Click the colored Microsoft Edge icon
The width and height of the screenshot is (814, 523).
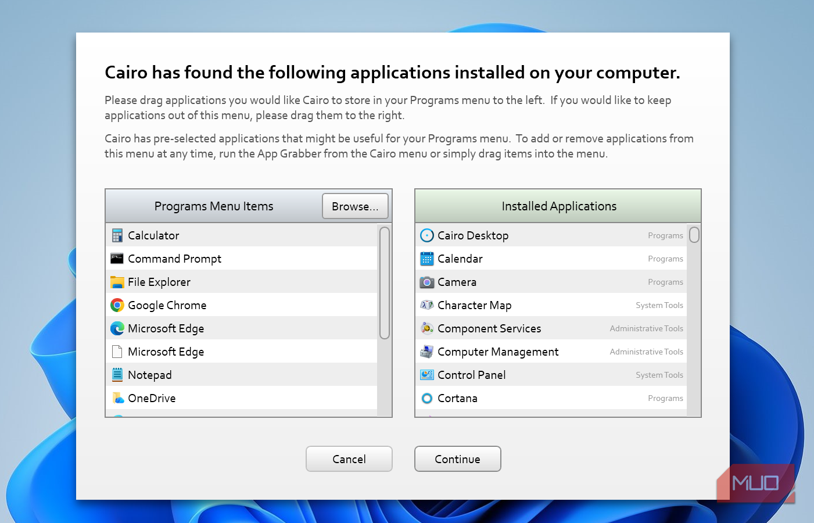117,328
